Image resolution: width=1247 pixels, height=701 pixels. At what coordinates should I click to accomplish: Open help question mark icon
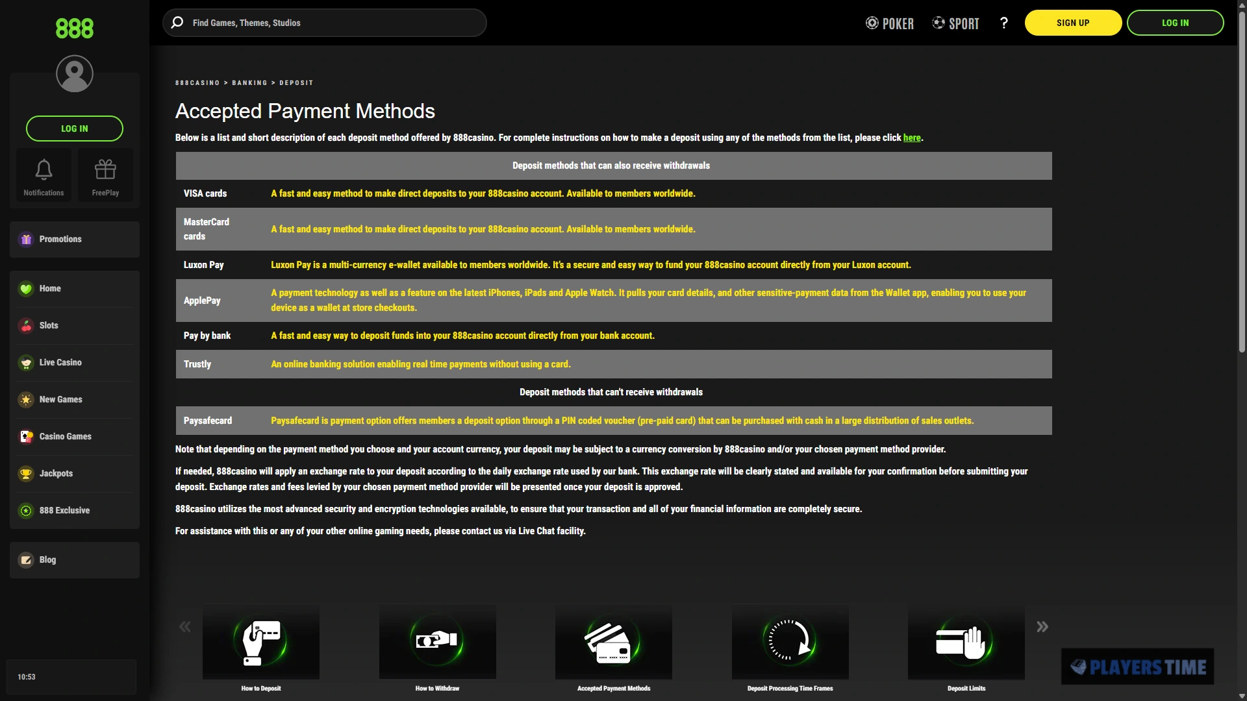[1004, 23]
